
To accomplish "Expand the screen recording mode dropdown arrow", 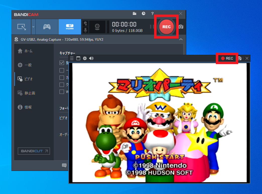I will (33, 27).
